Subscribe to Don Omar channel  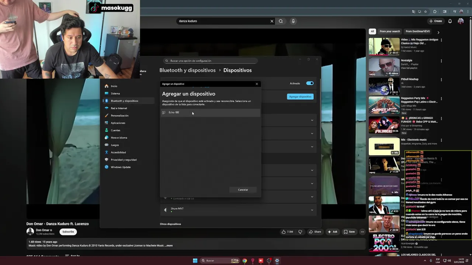coord(68,232)
